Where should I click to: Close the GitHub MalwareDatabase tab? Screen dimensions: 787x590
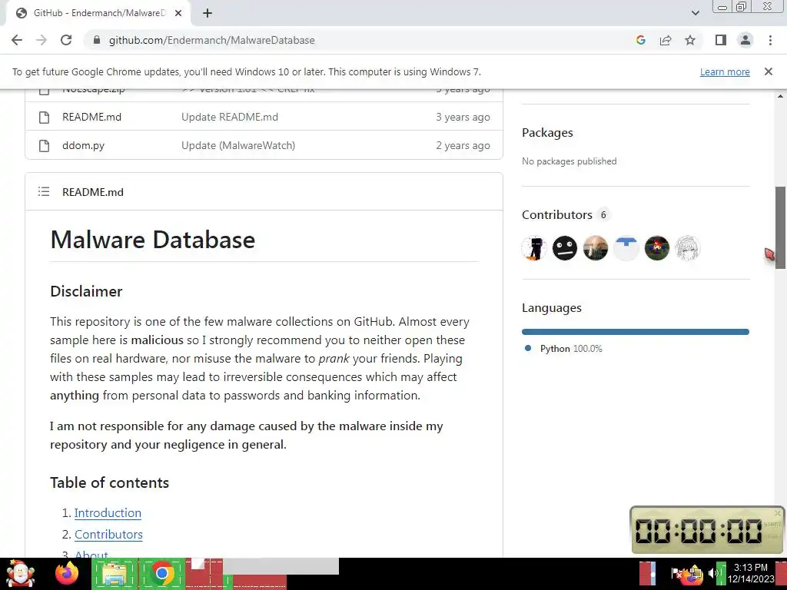tap(178, 13)
